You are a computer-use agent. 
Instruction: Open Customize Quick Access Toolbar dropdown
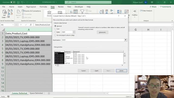click(x=32, y=2)
